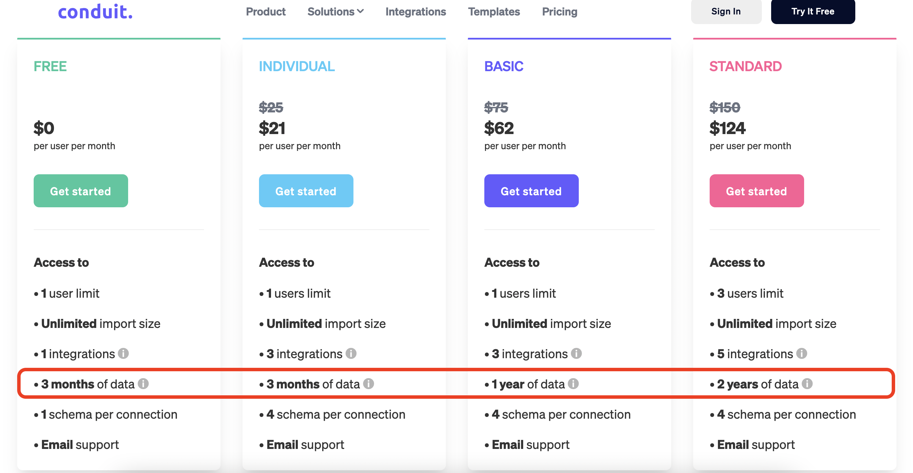The image size is (913, 473).
Task: Open the Templates nav link
Action: coord(494,12)
